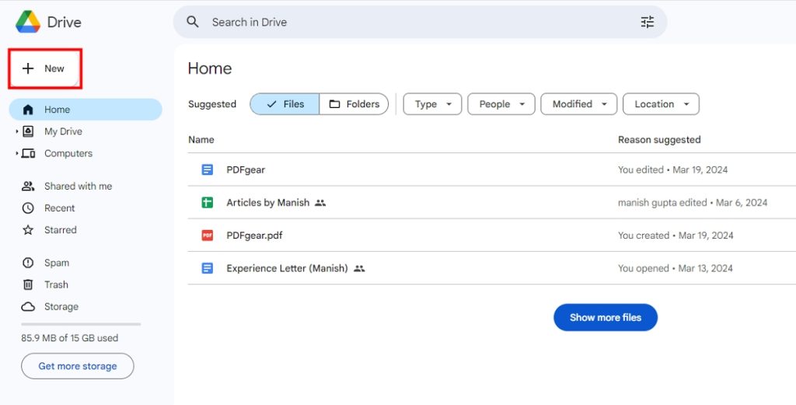The width and height of the screenshot is (796, 405).
Task: Open the People filter dropdown
Action: (x=501, y=104)
